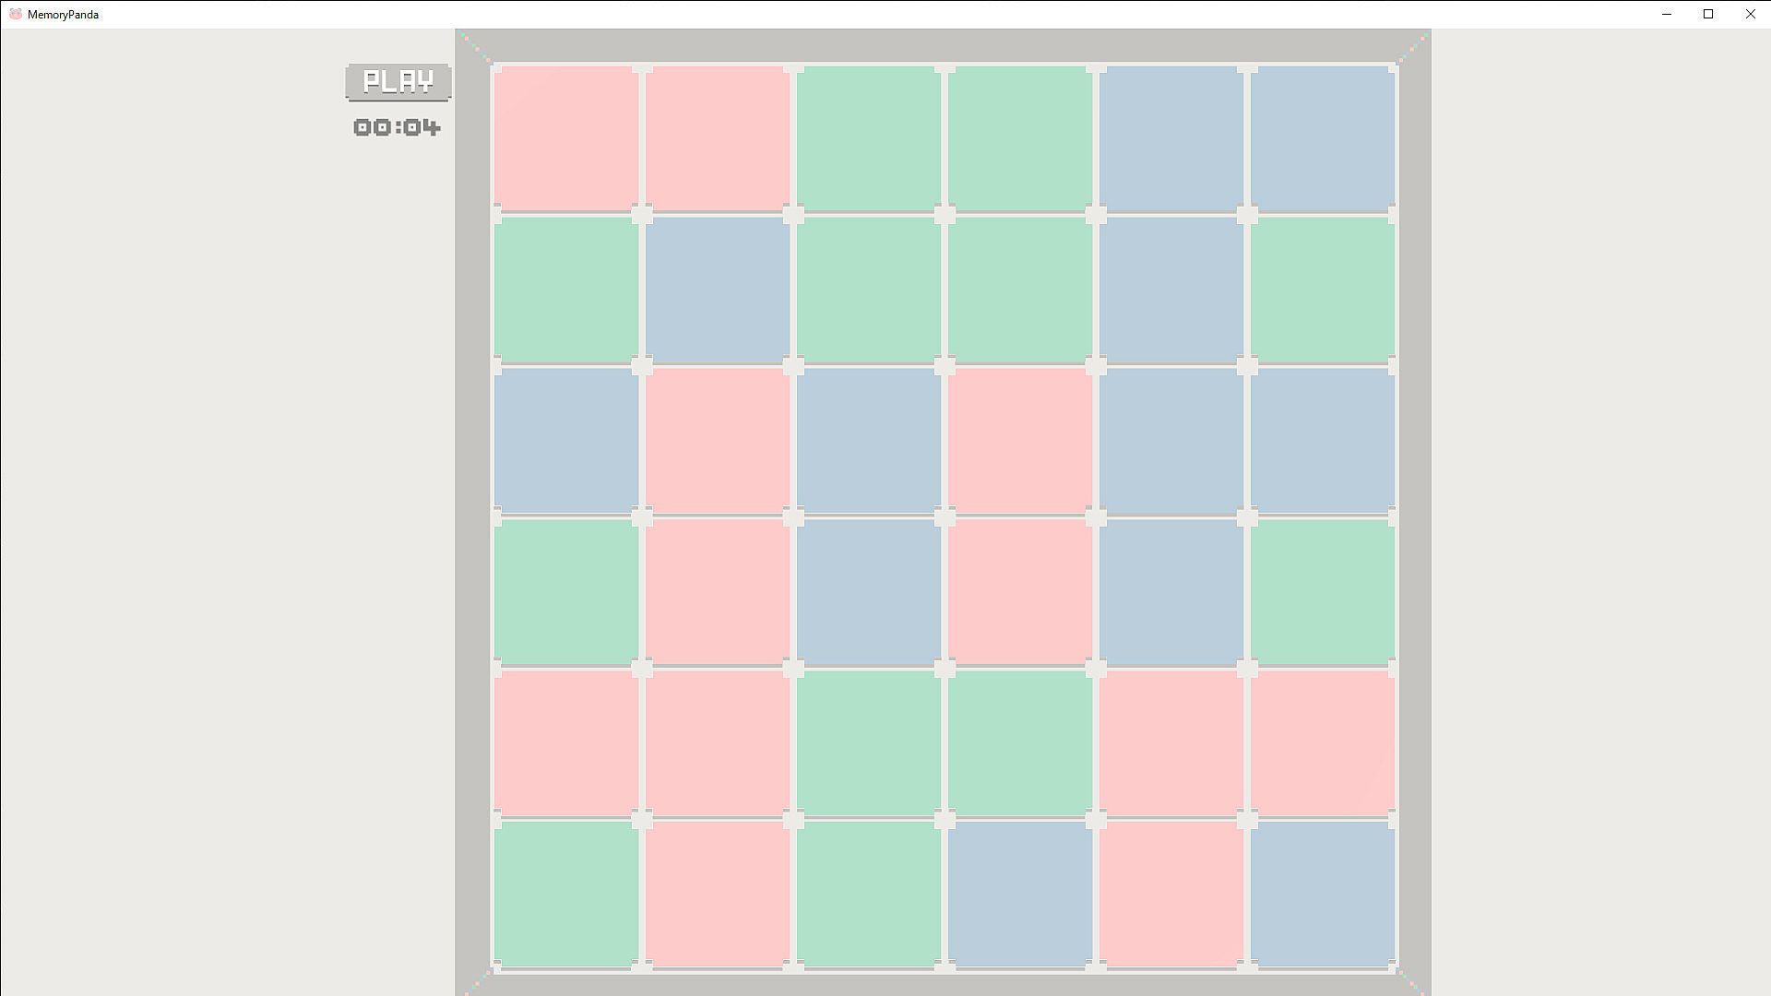Screen dimensions: 1771x996
Task: Select the green tile in top row, third column
Action: [x=869, y=138]
